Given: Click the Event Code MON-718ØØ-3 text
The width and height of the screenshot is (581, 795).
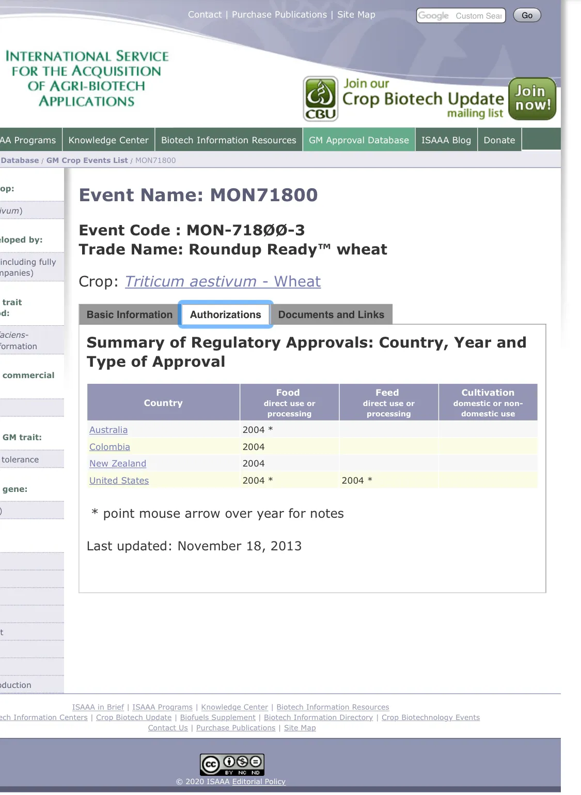Looking at the screenshot, I should click(x=192, y=230).
